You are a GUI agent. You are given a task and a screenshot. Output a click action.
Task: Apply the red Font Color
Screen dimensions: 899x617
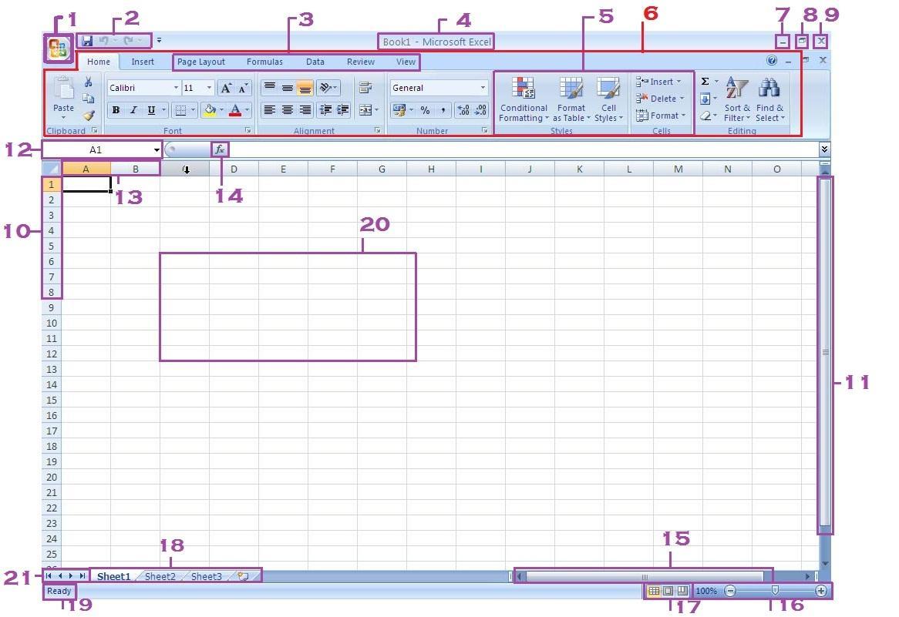pos(235,110)
